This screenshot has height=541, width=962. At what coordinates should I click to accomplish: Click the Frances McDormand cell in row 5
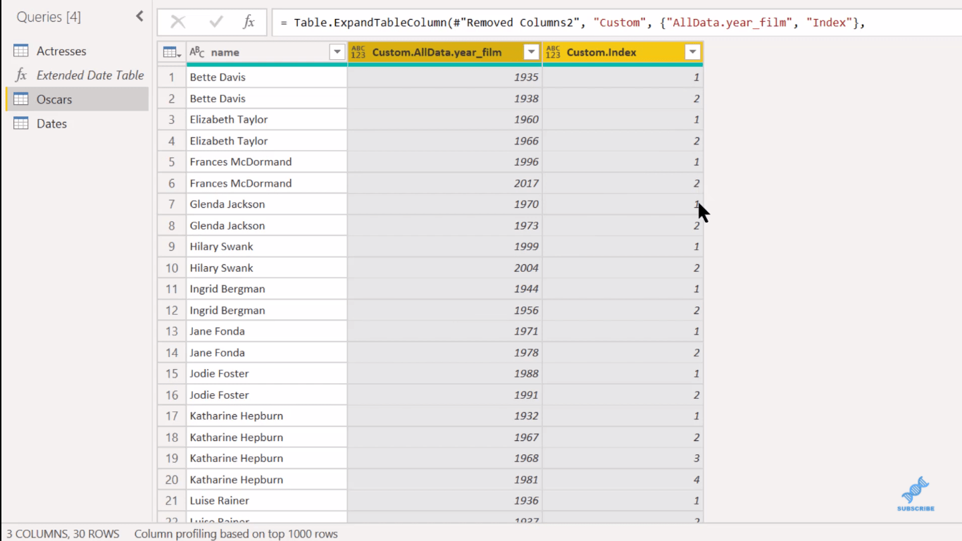tap(267, 162)
